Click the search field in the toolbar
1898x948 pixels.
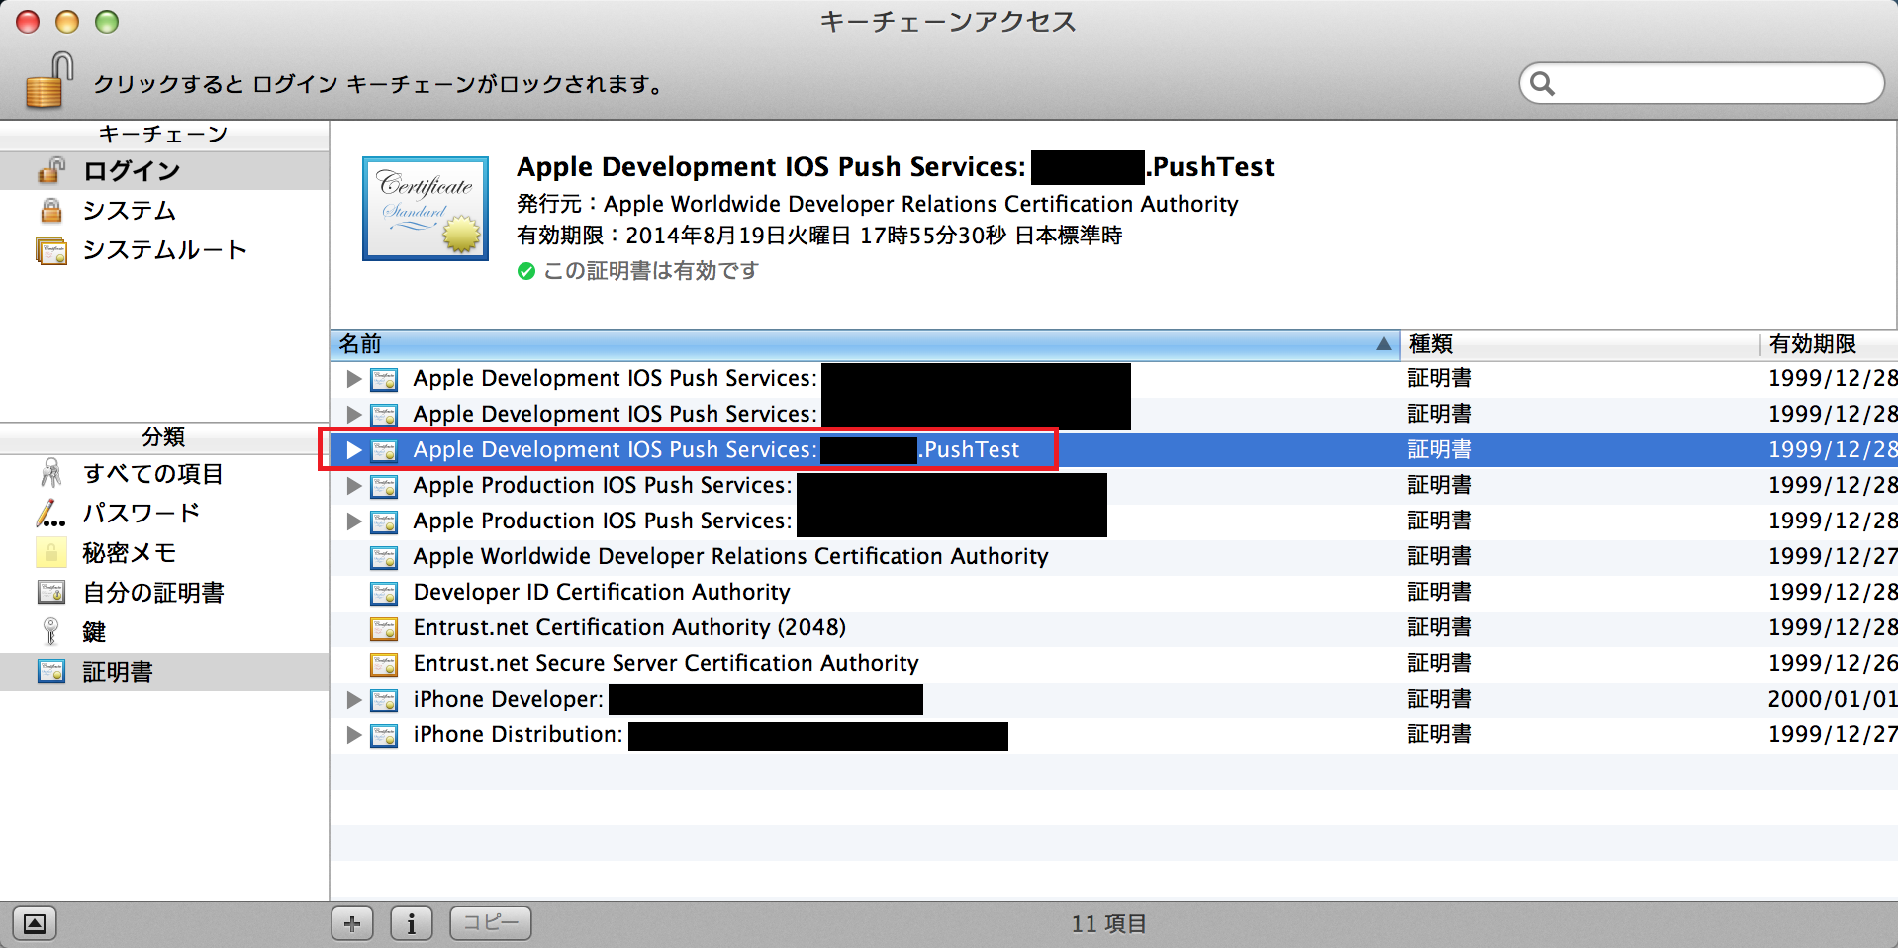pos(1701,83)
